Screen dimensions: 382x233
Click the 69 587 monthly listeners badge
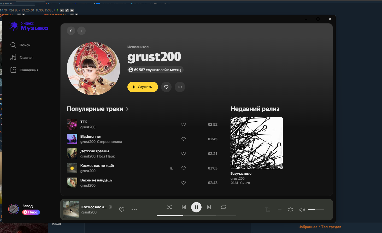[x=155, y=70]
